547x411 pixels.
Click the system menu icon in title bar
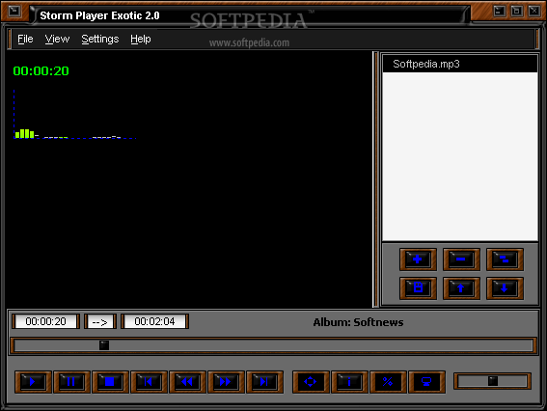point(14,12)
